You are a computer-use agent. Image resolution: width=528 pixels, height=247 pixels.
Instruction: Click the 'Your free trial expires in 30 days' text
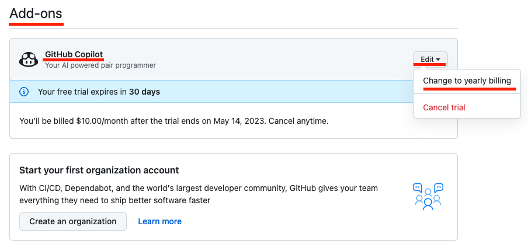point(99,92)
